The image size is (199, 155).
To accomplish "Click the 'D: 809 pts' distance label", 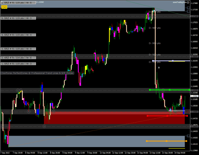I will pos(155,43).
